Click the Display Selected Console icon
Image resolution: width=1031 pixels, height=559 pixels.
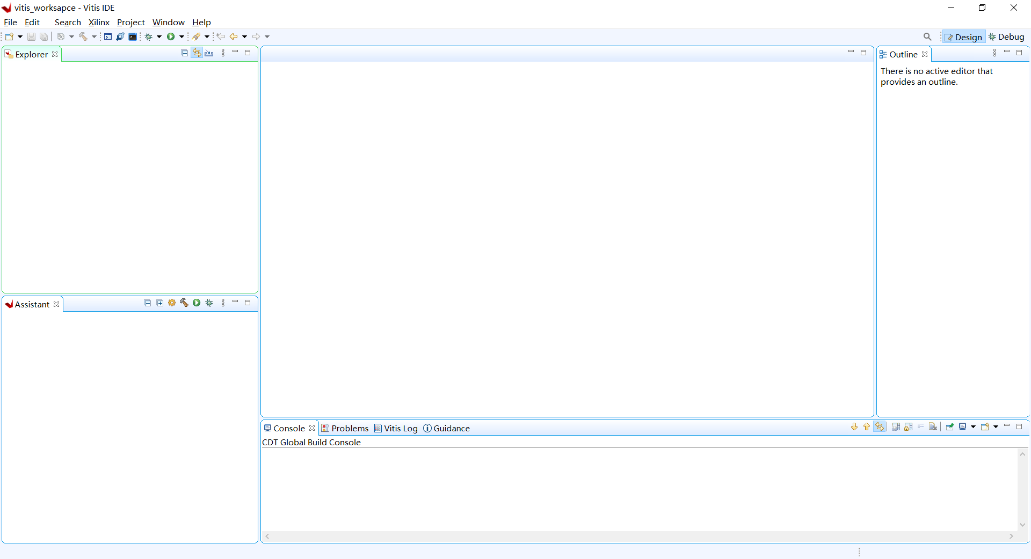[963, 426]
